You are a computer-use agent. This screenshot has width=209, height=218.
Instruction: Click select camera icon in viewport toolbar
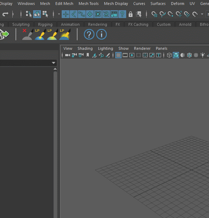(68, 55)
